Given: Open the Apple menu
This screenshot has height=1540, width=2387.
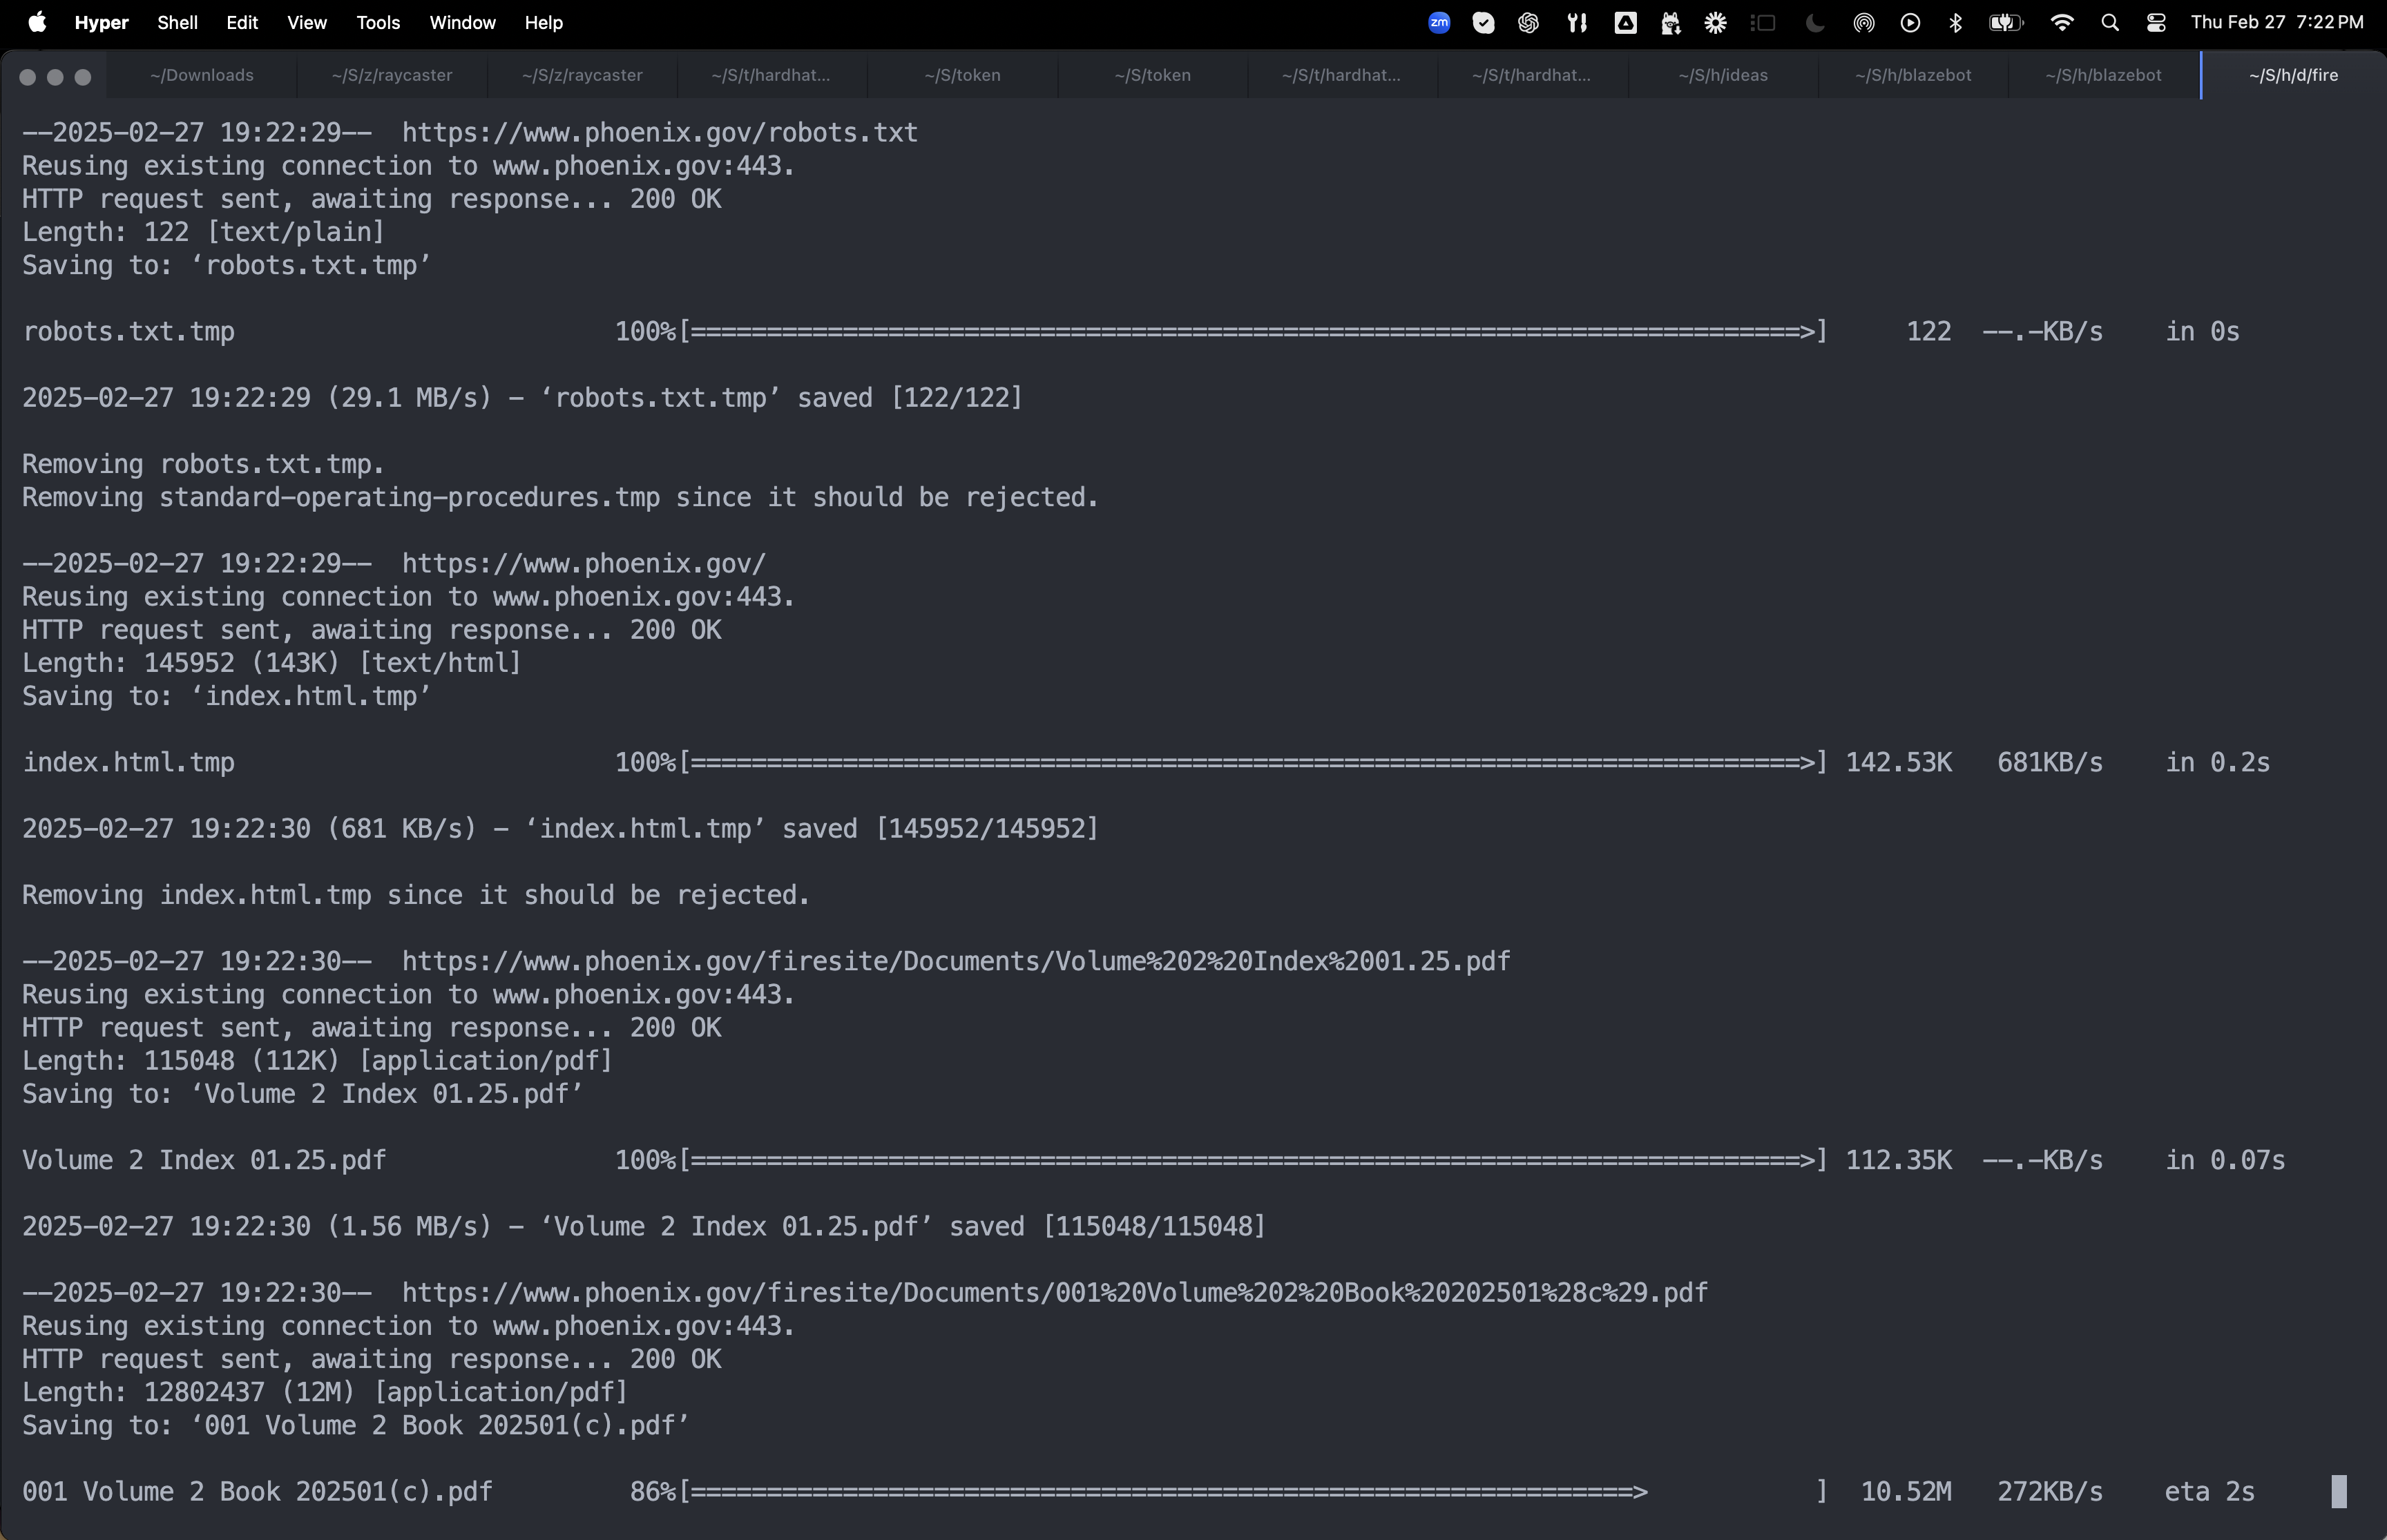Looking at the screenshot, I should pos(37,22).
